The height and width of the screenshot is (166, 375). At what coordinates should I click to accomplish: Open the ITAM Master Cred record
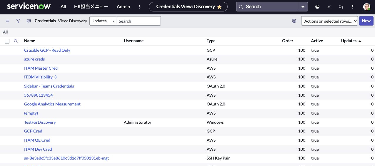coord(41,68)
